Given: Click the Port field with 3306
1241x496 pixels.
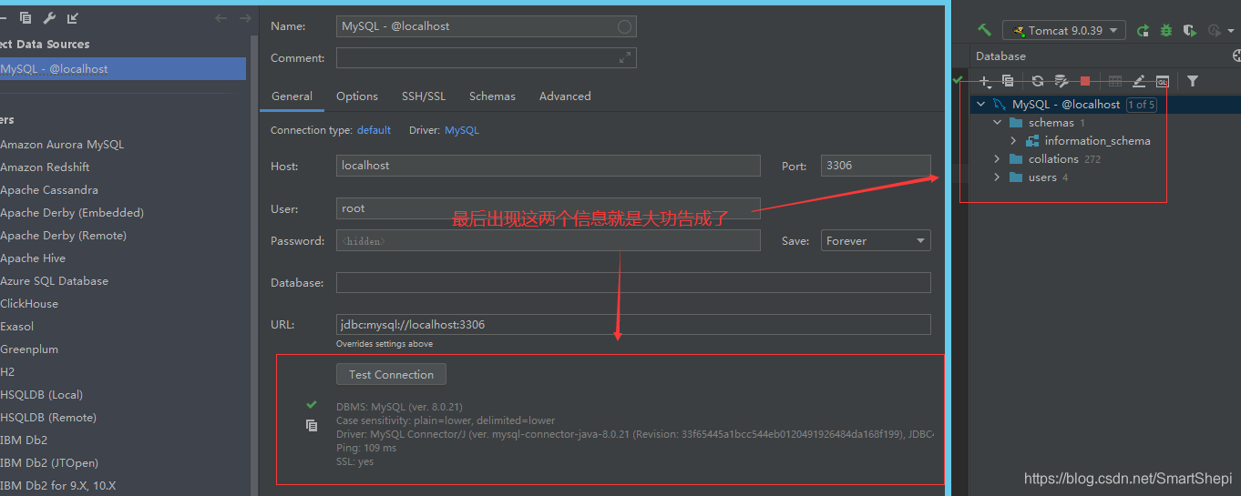Looking at the screenshot, I should [x=876, y=166].
